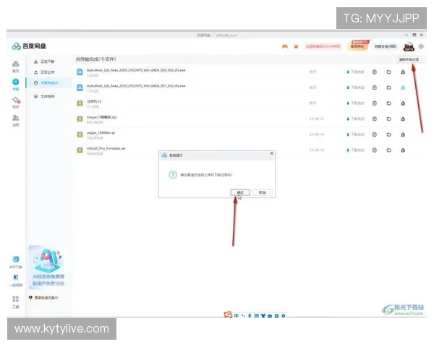This screenshot has width=434, height=347.
Task: Click 取消 in the system prompt dialog
Action: pos(262,192)
